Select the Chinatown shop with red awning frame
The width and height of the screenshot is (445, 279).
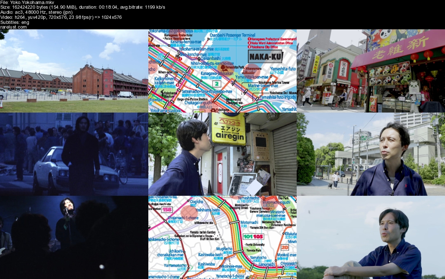pyautogui.click(x=371, y=71)
